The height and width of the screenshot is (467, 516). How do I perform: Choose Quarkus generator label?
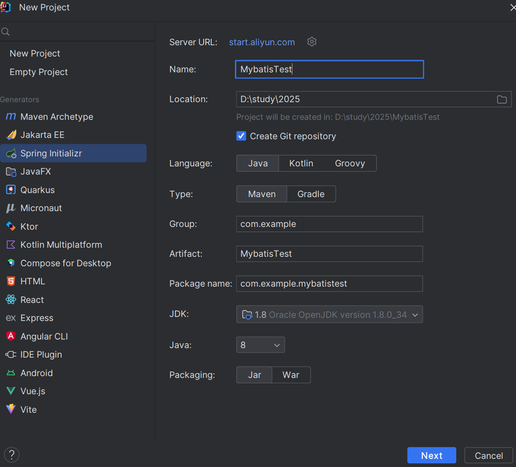(x=38, y=190)
